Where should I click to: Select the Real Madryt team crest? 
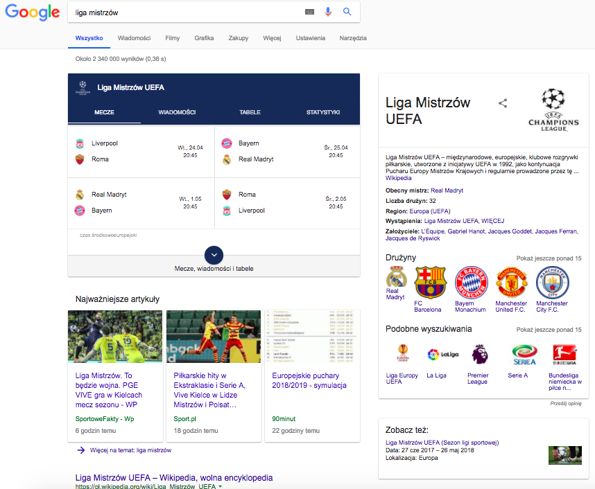point(397,277)
